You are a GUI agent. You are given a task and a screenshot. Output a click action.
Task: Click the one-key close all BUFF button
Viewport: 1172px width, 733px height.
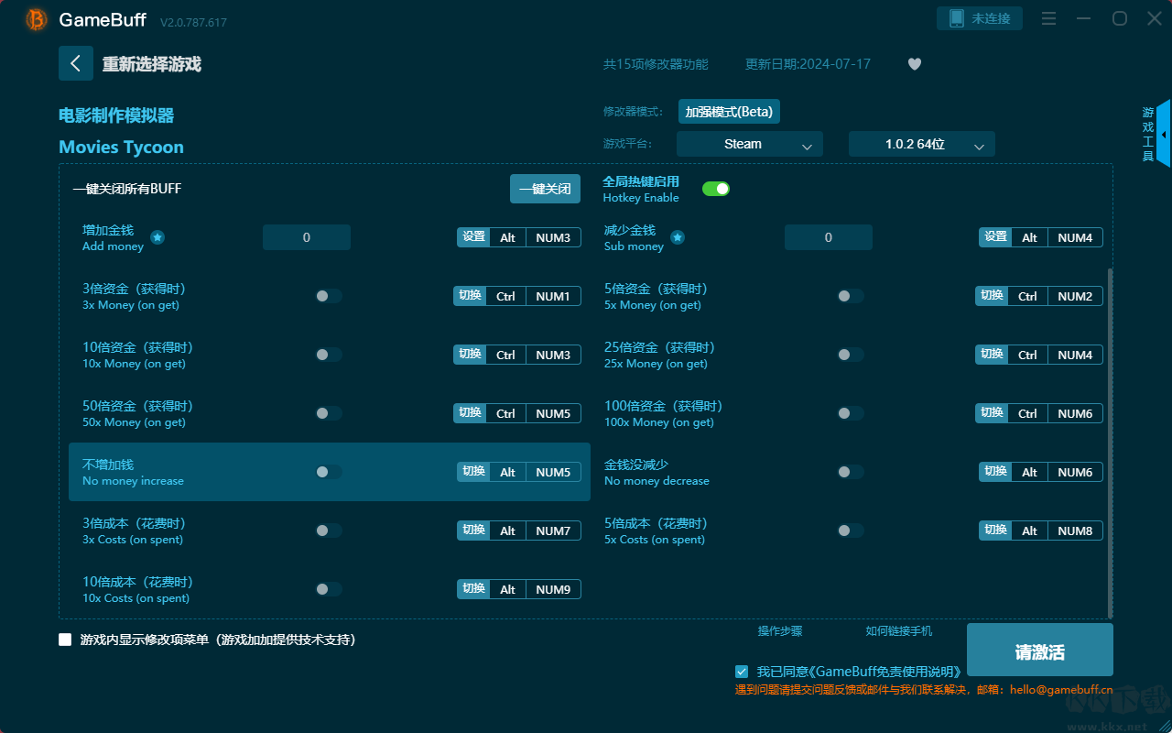(545, 189)
